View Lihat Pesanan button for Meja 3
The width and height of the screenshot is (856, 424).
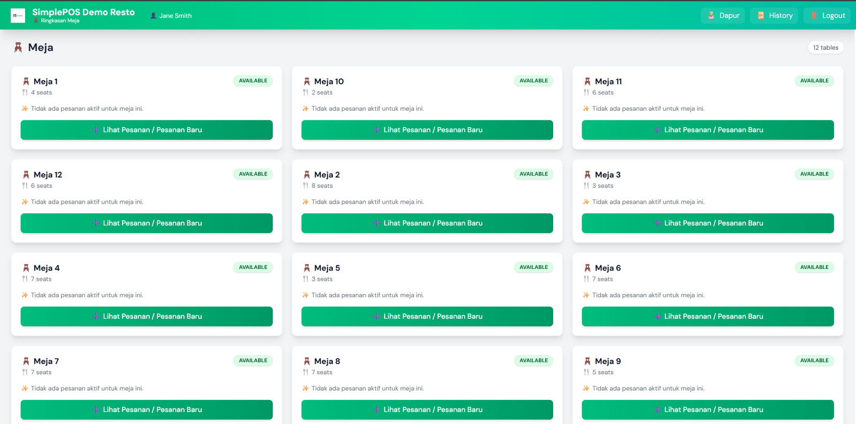click(708, 223)
